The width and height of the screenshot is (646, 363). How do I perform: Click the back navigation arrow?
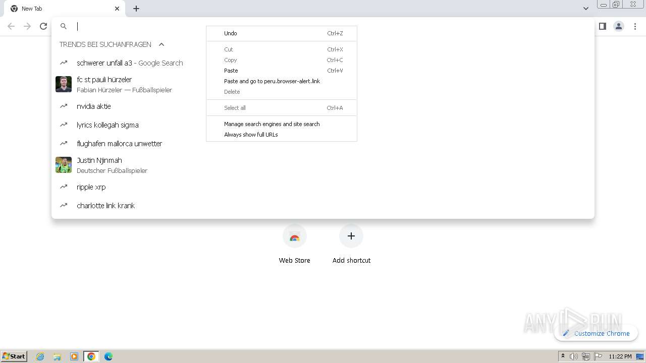pos(11,26)
